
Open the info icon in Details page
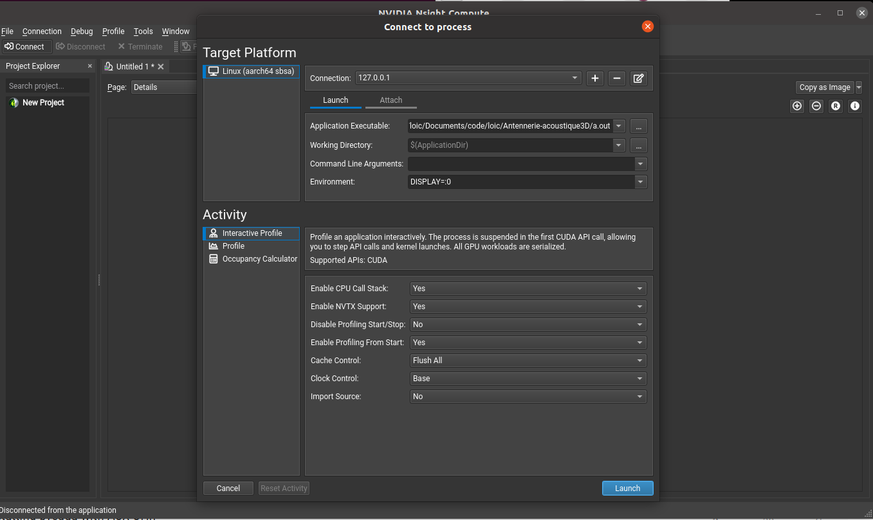(x=855, y=106)
